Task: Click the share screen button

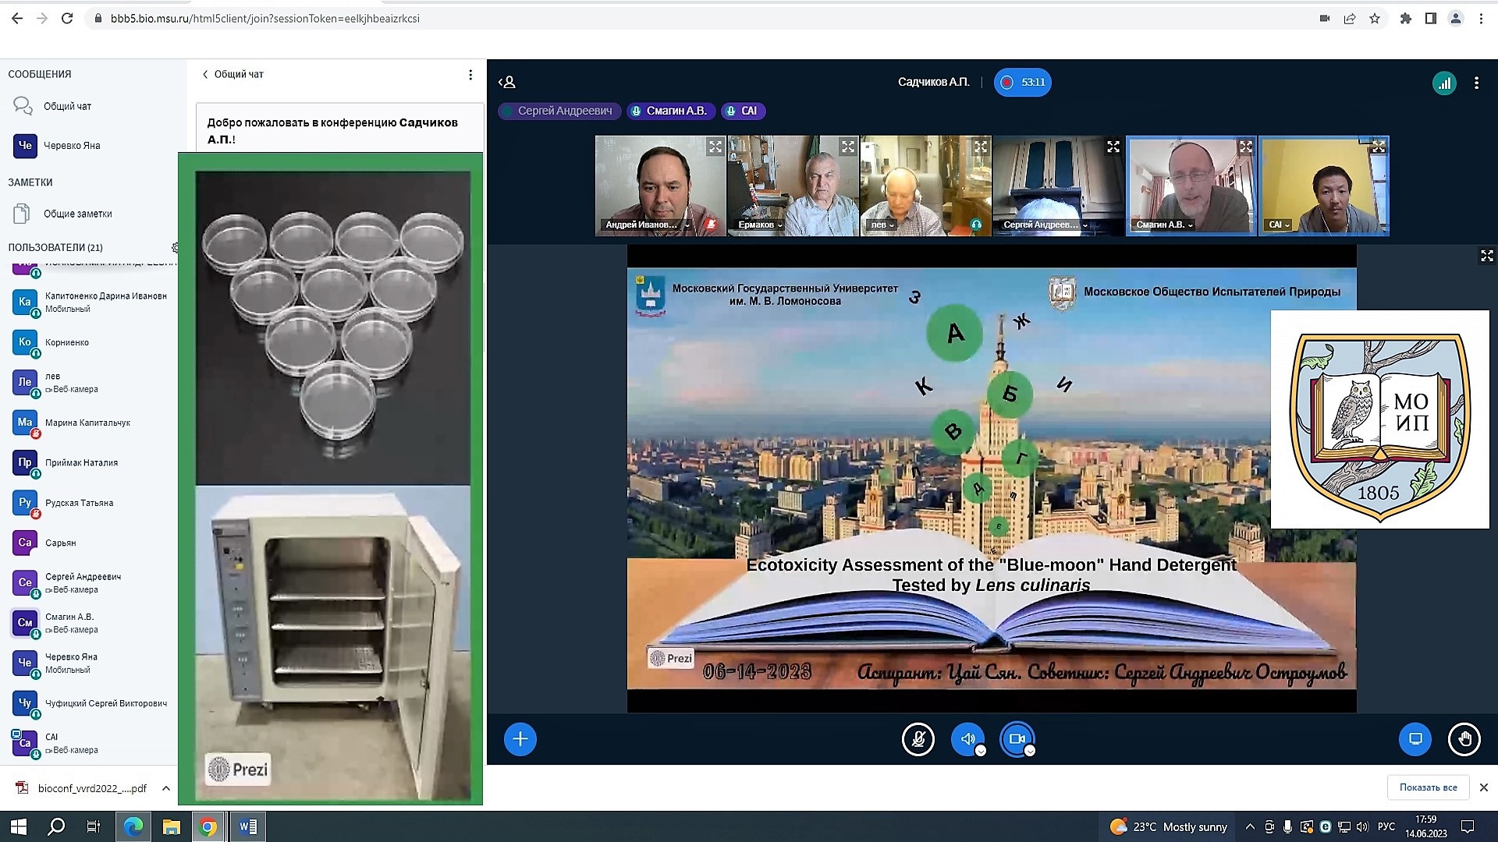Action: point(1415,739)
